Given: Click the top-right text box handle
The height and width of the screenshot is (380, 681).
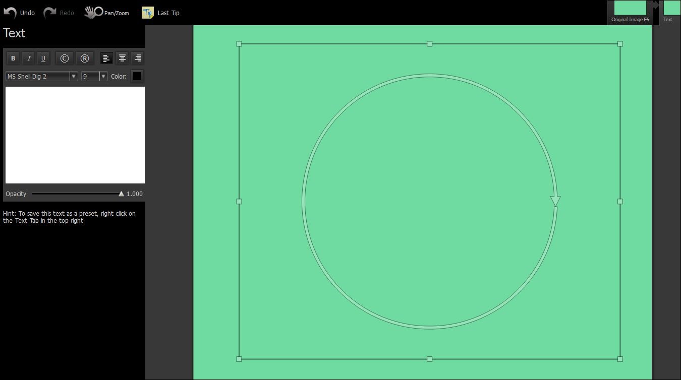Looking at the screenshot, I should [620, 44].
